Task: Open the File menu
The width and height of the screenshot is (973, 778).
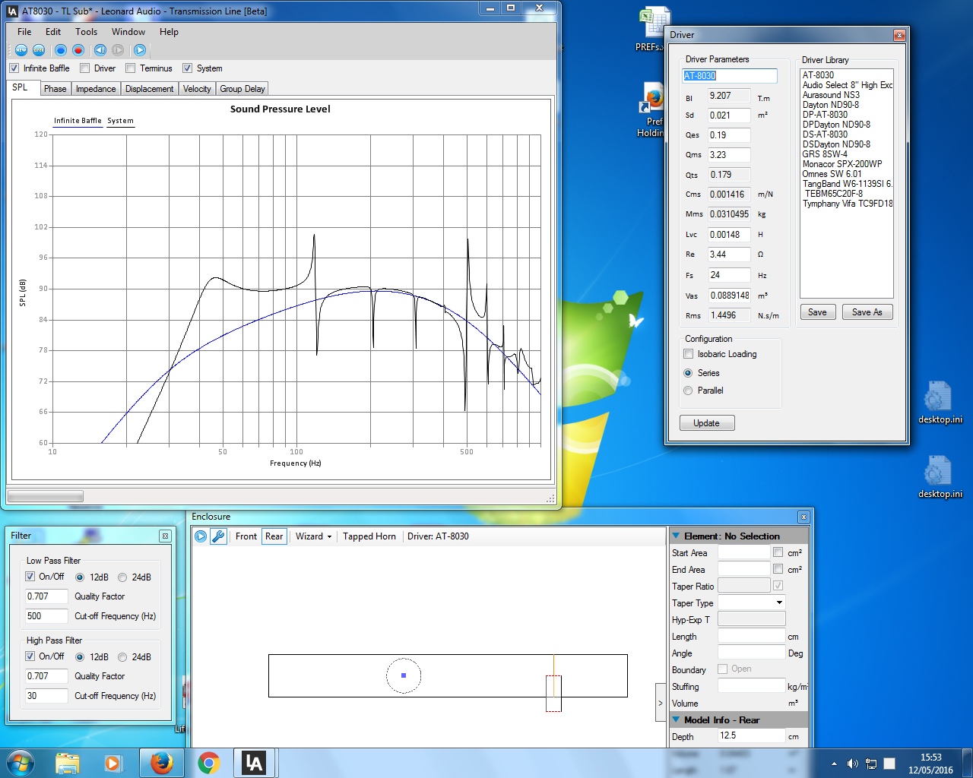Action: click(24, 32)
